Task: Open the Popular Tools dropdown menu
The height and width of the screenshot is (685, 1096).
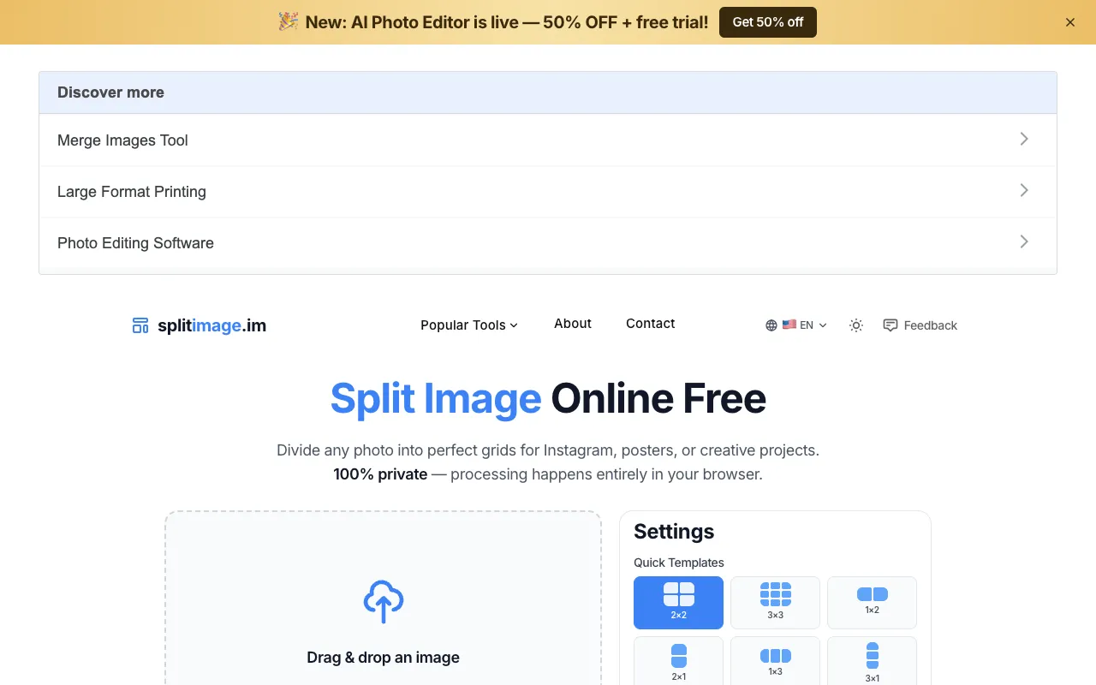Action: (469, 325)
